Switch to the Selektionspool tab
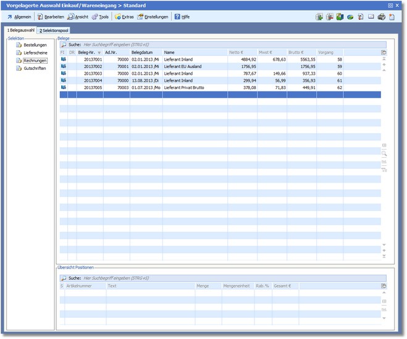This screenshot has height=339, width=407. pos(54,30)
